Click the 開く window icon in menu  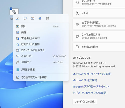pos(17,26)
